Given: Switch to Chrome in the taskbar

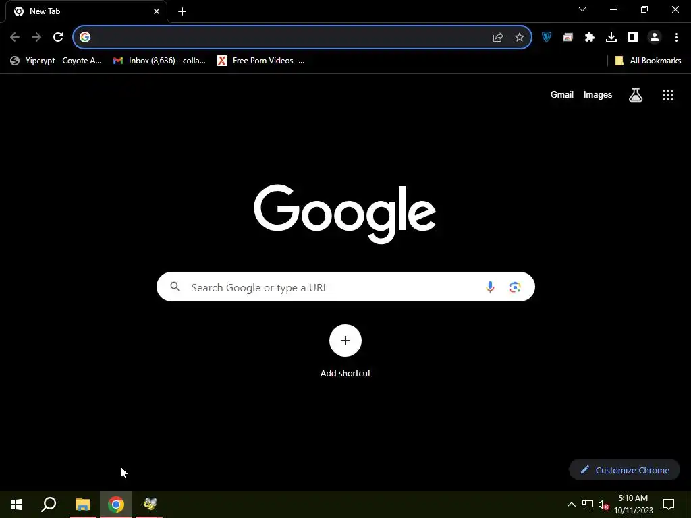Looking at the screenshot, I should pyautogui.click(x=116, y=505).
